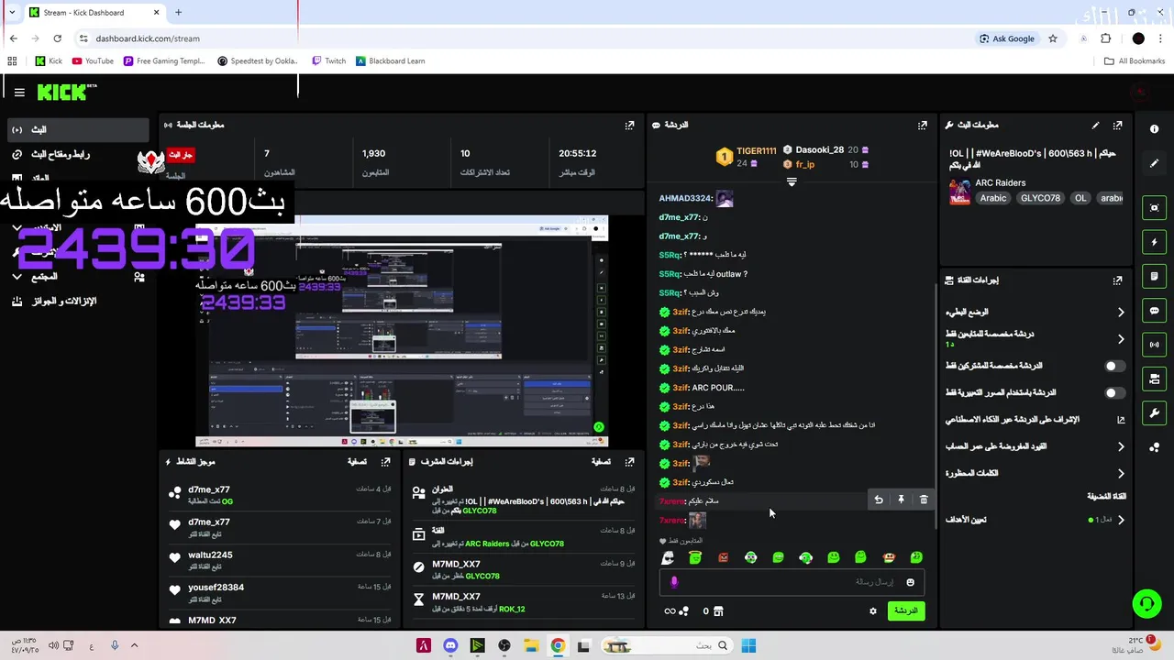This screenshot has width=1174, height=660.
Task: Insert the monkey emote
Action: 888,557
